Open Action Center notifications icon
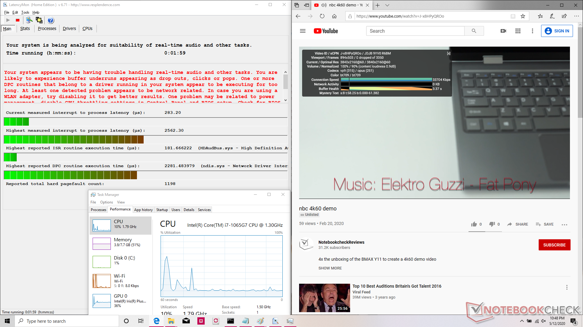 pyautogui.click(x=574, y=321)
